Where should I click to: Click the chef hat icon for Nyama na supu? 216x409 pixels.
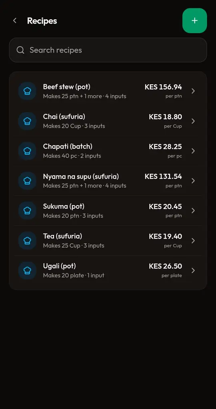coord(27,181)
